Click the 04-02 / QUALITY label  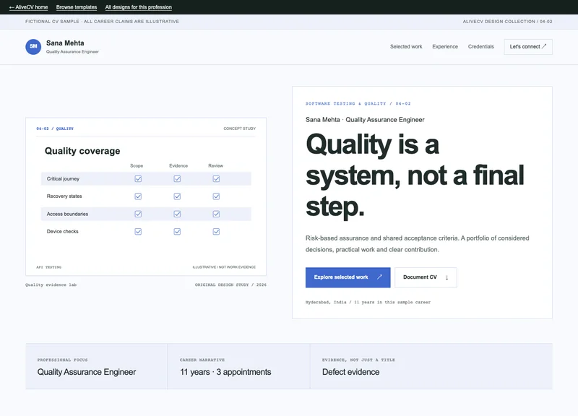coord(55,129)
